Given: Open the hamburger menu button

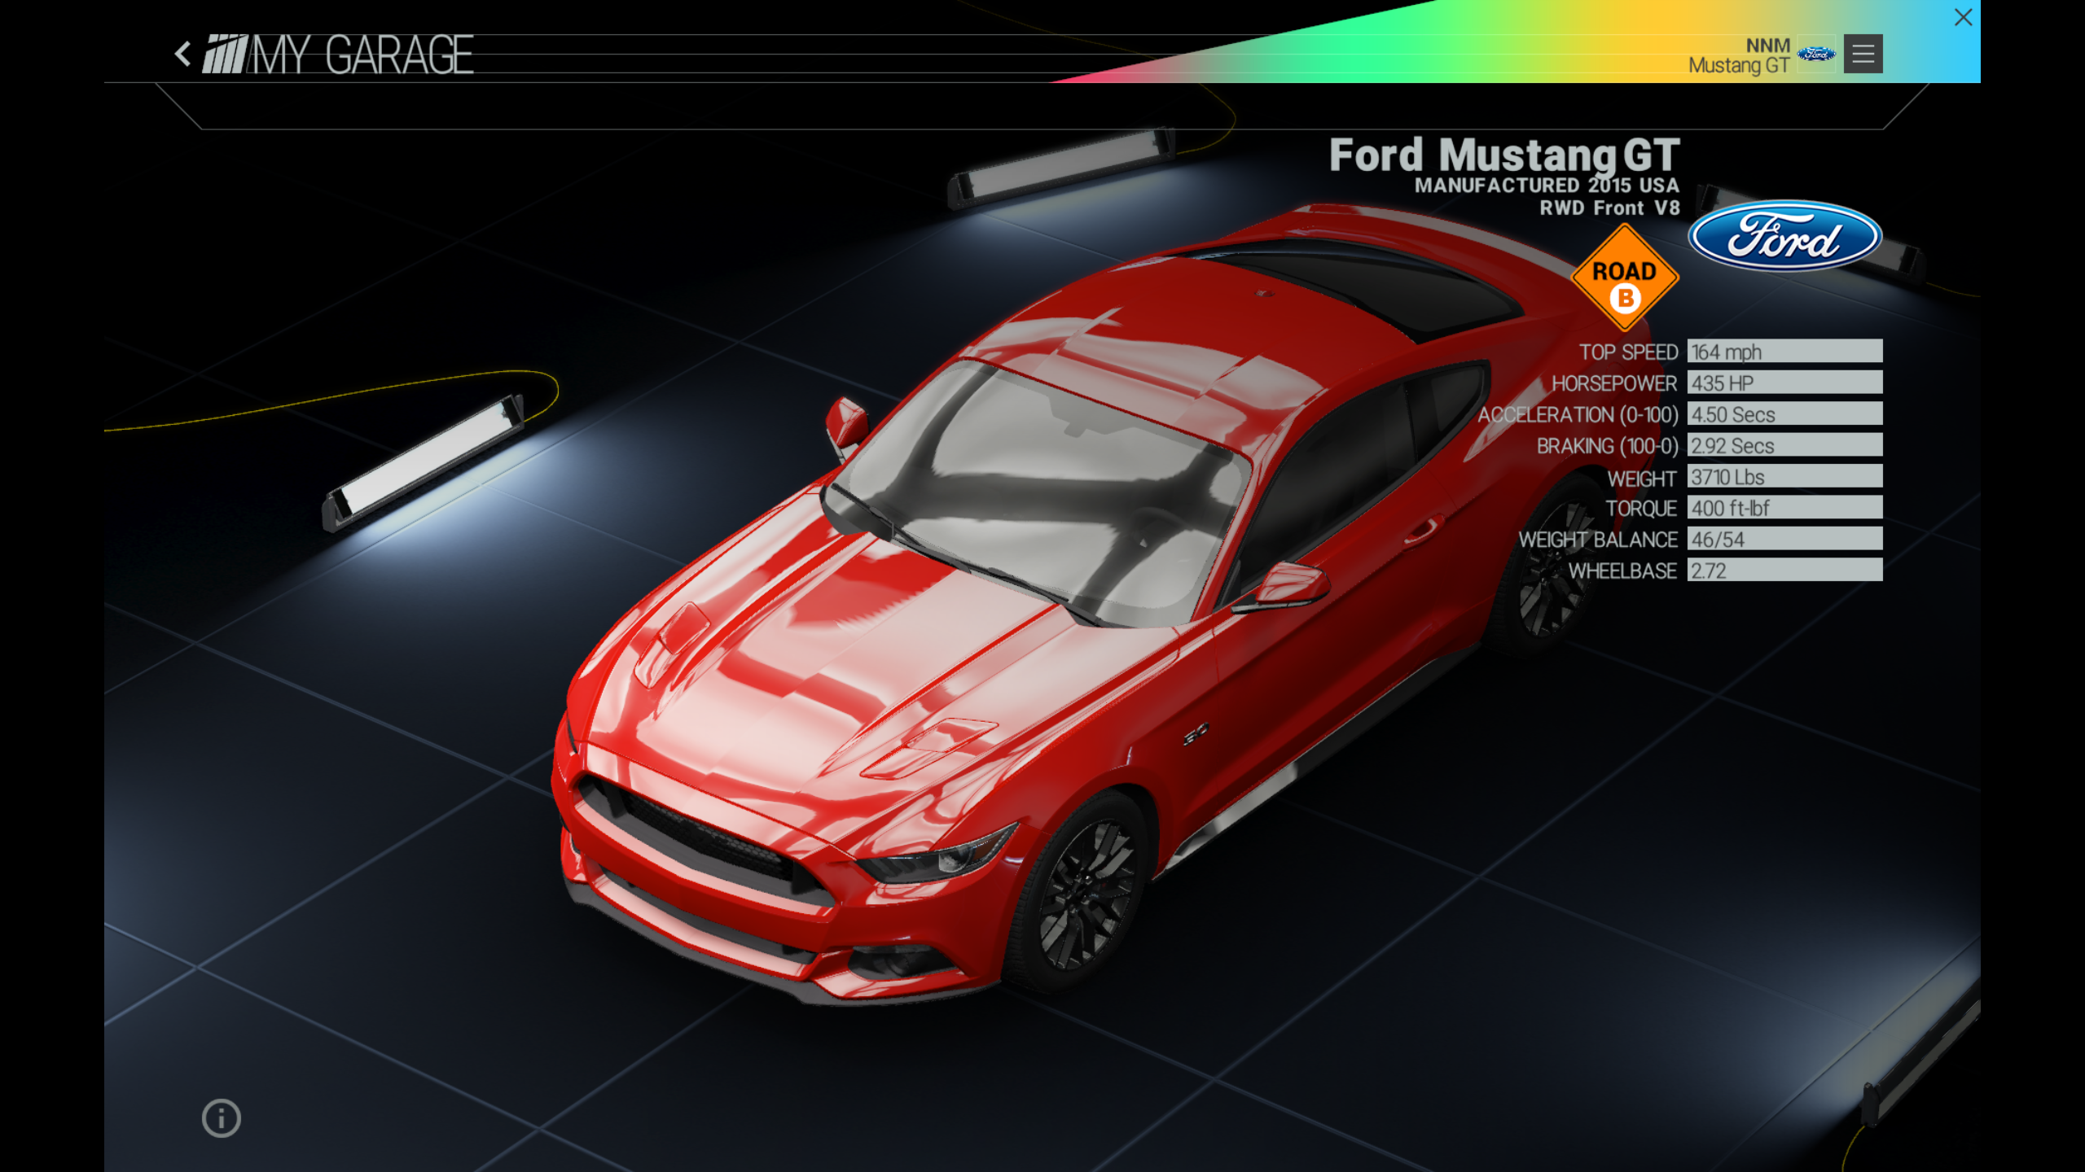Looking at the screenshot, I should coord(1863,54).
